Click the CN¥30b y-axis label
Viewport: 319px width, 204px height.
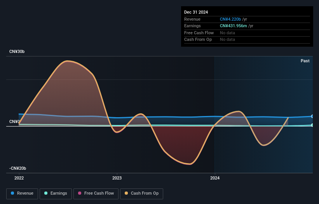(x=17, y=51)
